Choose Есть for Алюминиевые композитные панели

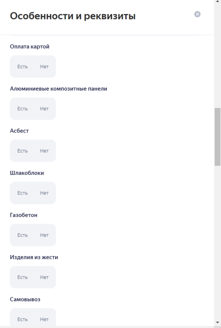point(22,109)
